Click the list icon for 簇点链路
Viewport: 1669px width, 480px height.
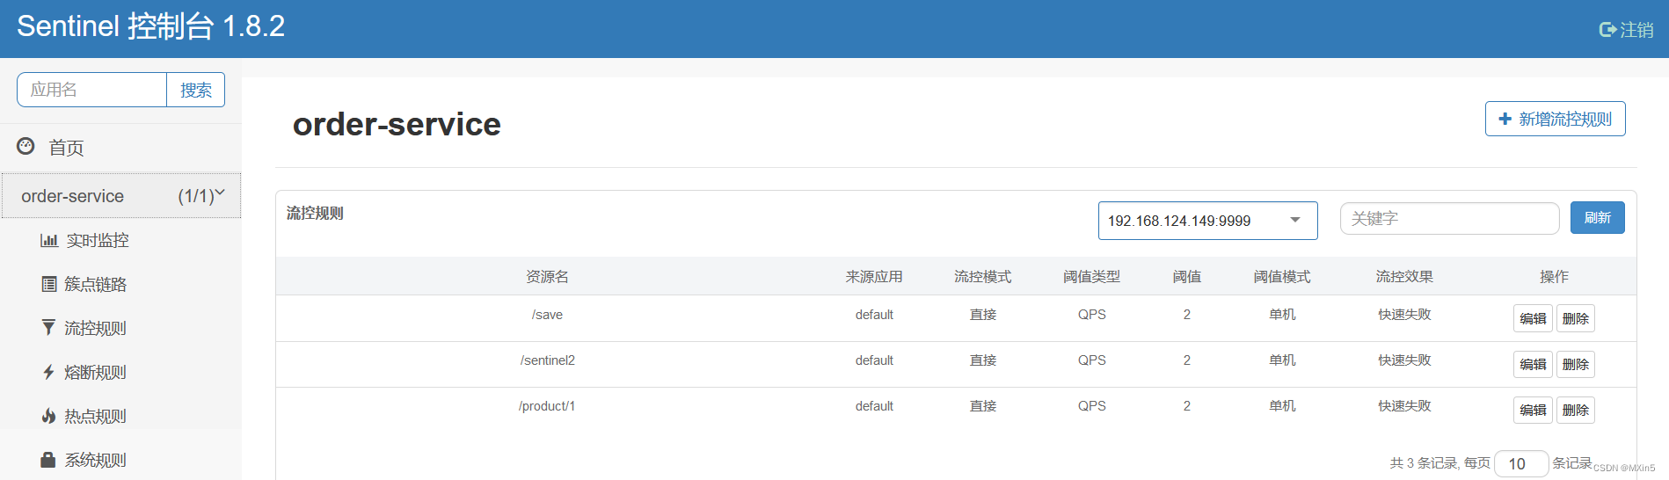[49, 284]
